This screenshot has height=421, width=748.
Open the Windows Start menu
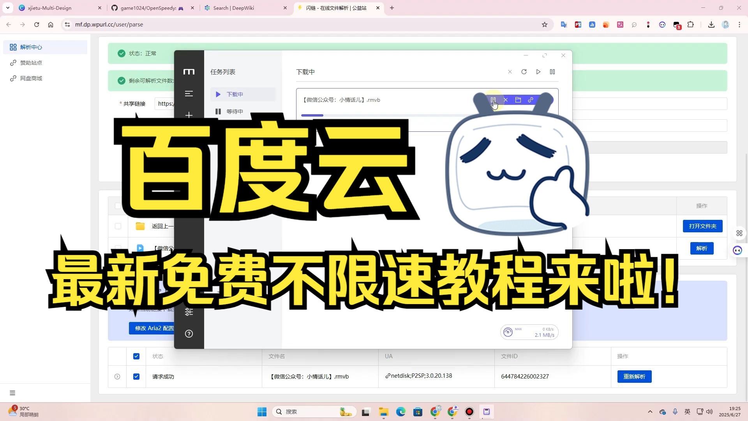pos(262,412)
